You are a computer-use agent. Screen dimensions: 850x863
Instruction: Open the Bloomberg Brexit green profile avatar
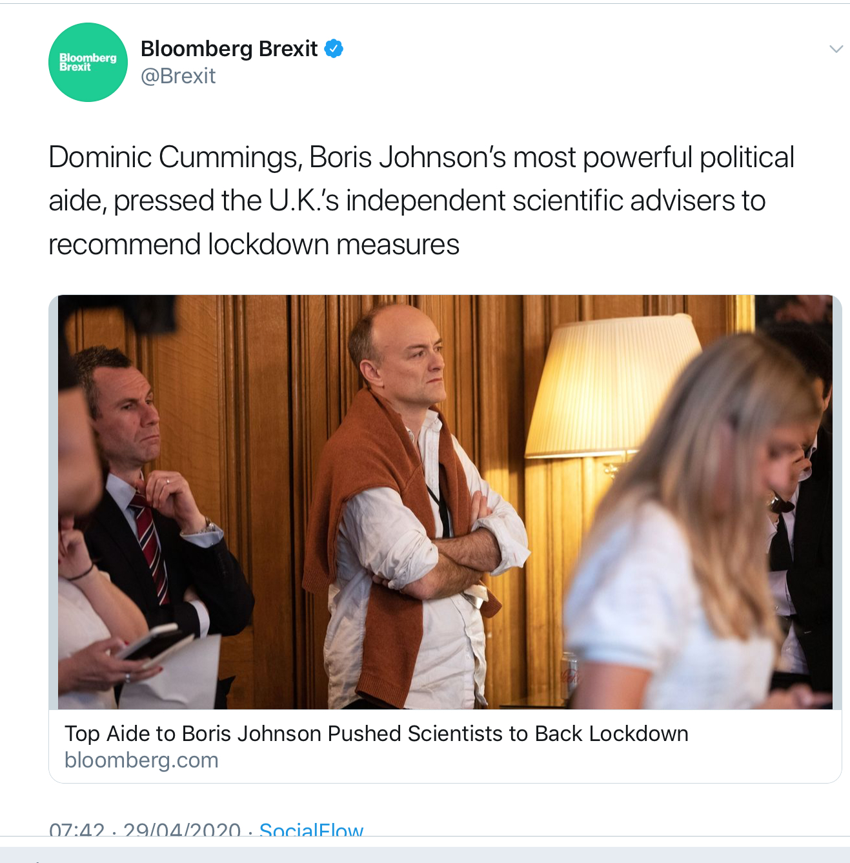(x=88, y=62)
